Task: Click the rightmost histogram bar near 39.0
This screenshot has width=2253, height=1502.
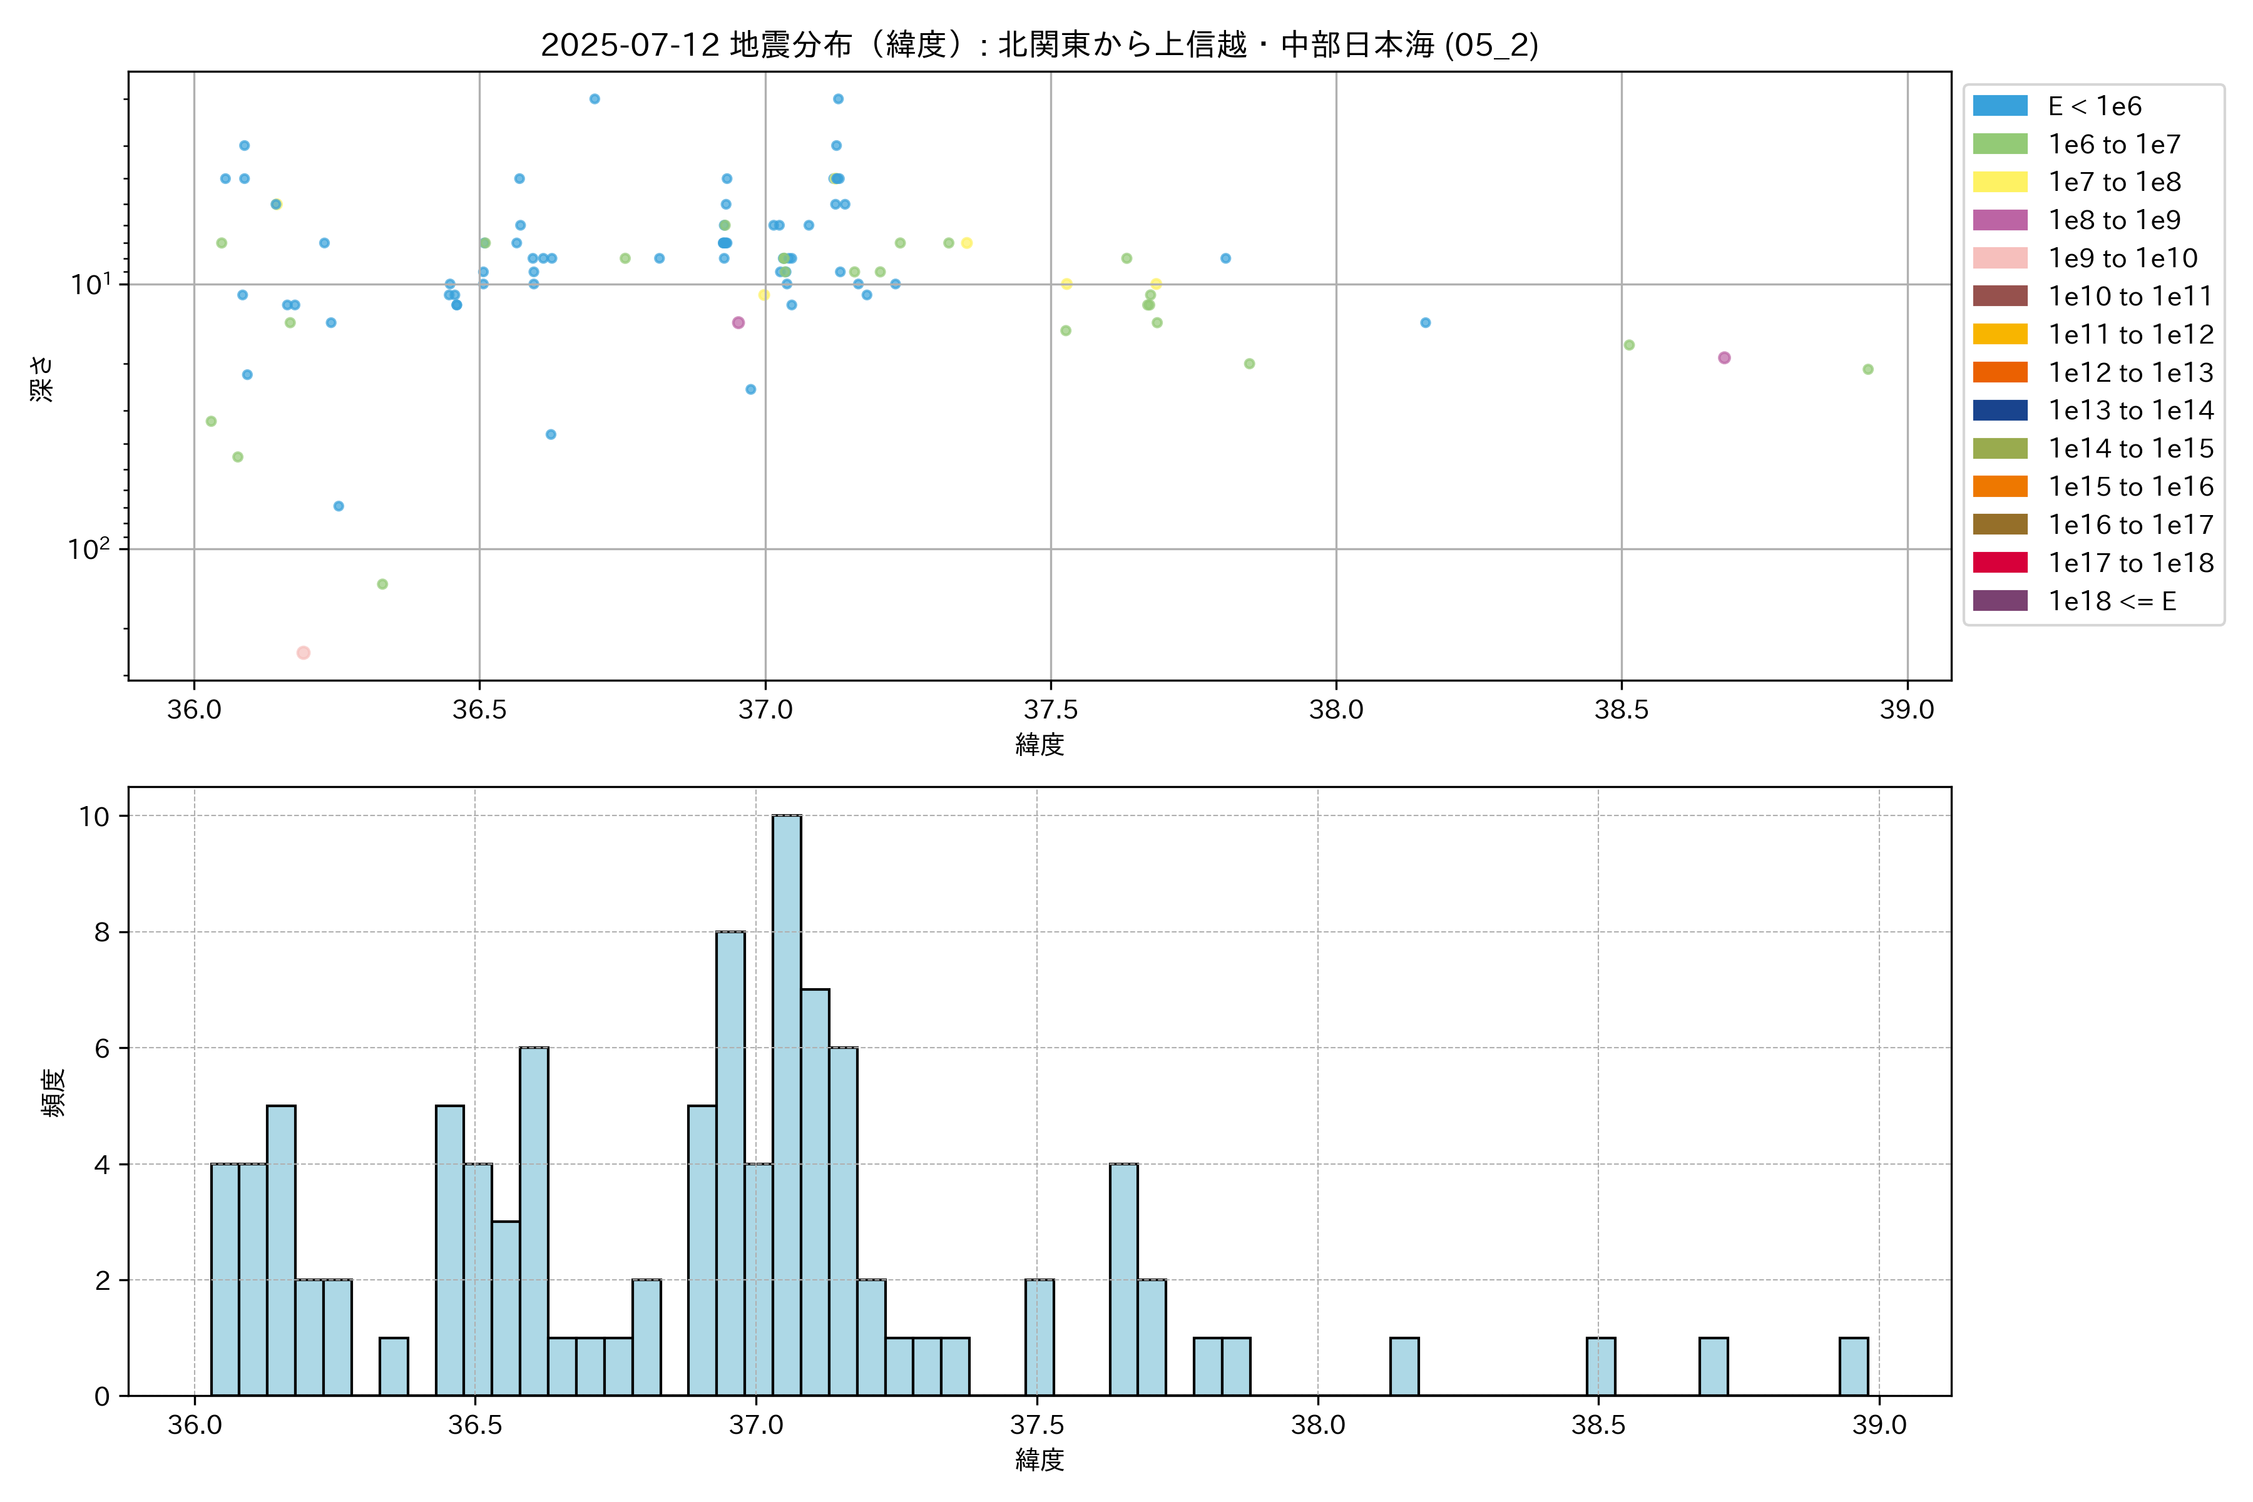Action: (1854, 1366)
